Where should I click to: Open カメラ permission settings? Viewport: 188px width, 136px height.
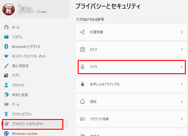pyautogui.click(x=132, y=50)
